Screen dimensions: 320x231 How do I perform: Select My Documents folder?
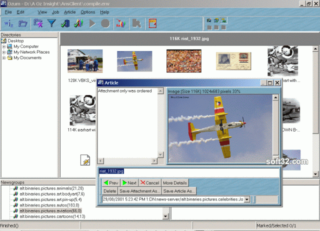tap(27, 58)
